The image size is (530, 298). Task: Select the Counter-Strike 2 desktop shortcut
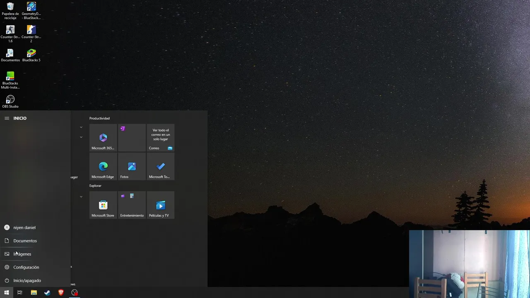pyautogui.click(x=31, y=34)
